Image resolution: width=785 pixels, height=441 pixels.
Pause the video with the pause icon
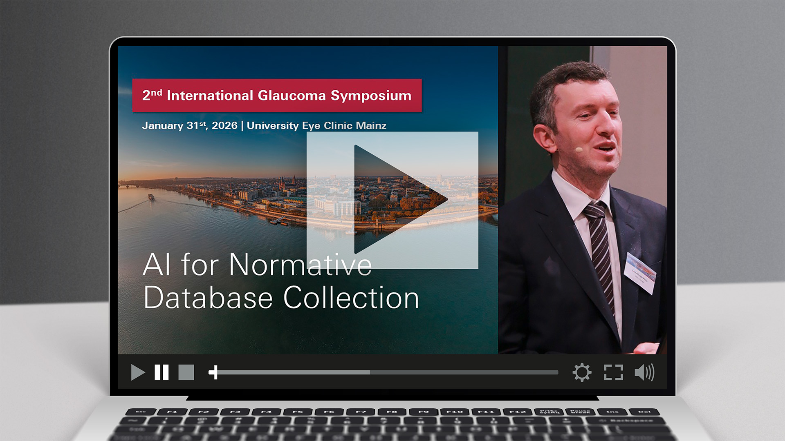click(161, 372)
